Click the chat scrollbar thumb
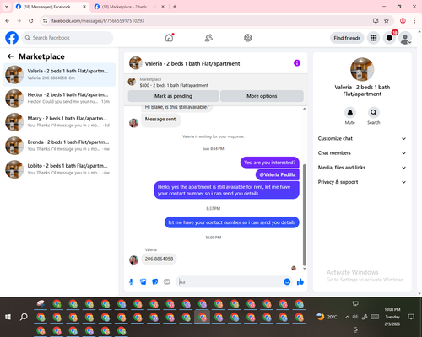The height and width of the screenshot is (337, 422). click(304, 215)
